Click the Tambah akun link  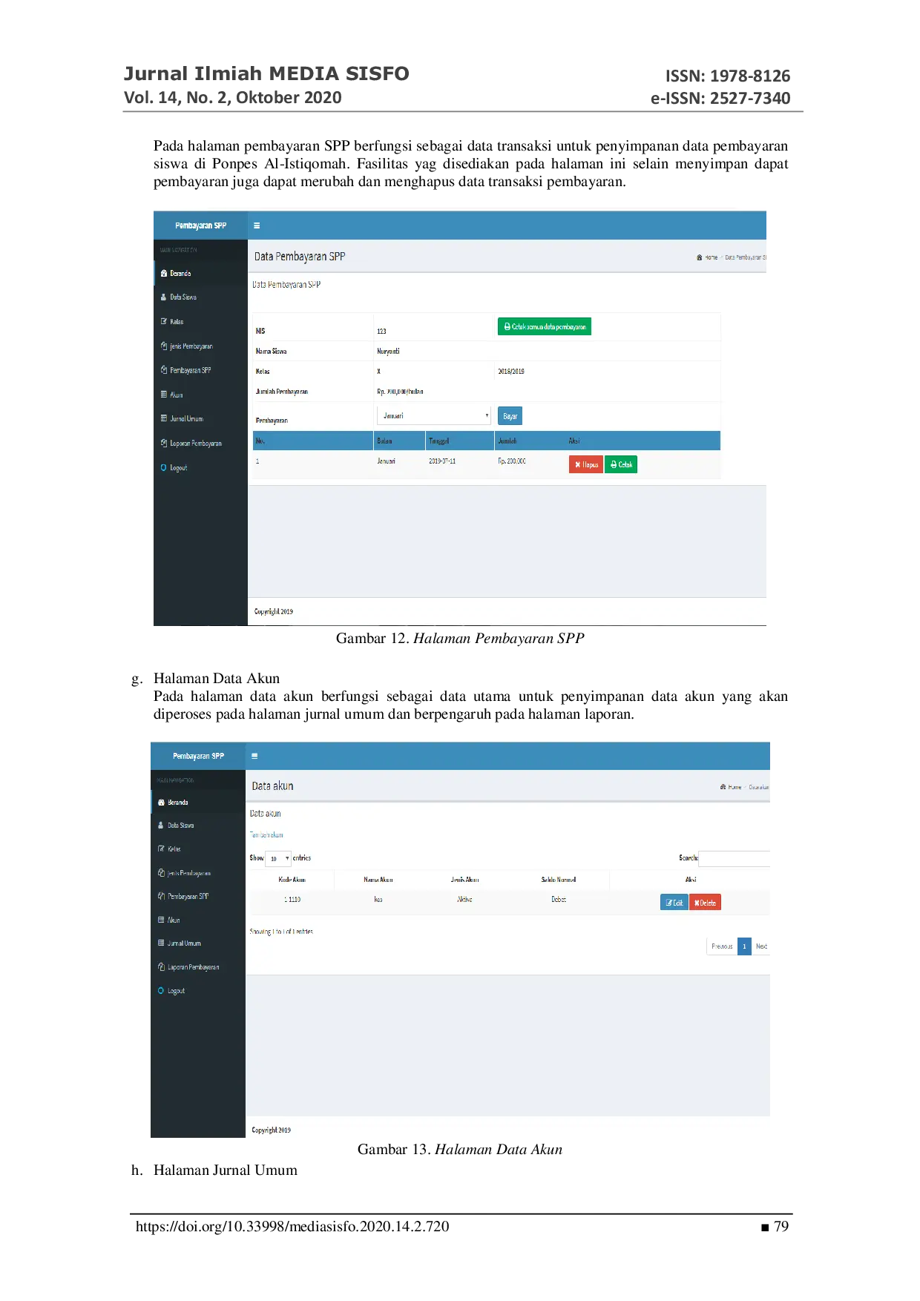click(266, 835)
